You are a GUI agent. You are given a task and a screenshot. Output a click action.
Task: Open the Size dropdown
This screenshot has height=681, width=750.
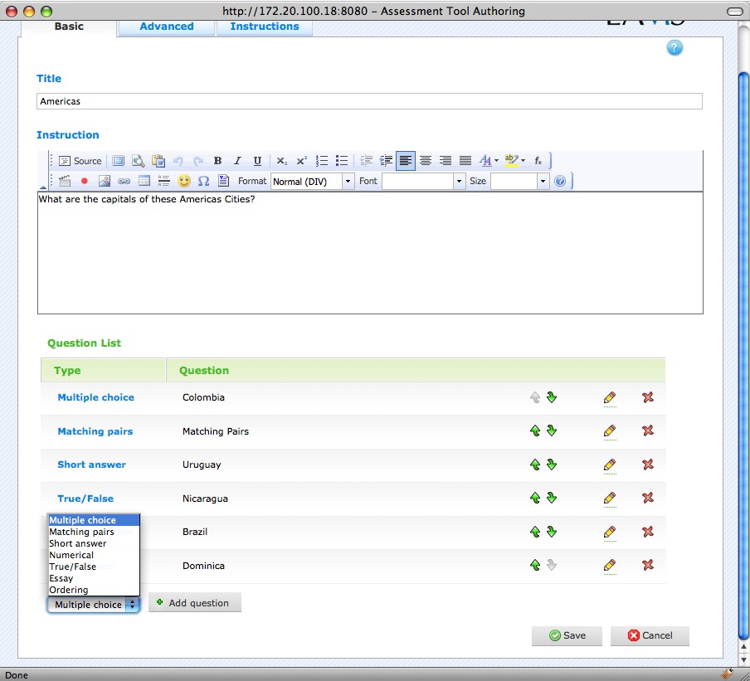click(x=519, y=182)
